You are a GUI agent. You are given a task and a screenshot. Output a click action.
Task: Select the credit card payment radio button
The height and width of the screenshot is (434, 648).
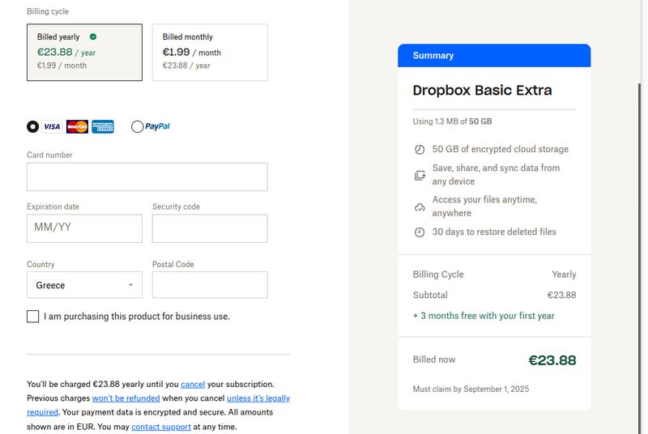32,126
